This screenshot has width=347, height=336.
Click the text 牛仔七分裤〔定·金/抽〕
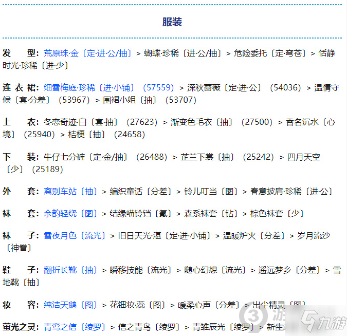(86, 157)
